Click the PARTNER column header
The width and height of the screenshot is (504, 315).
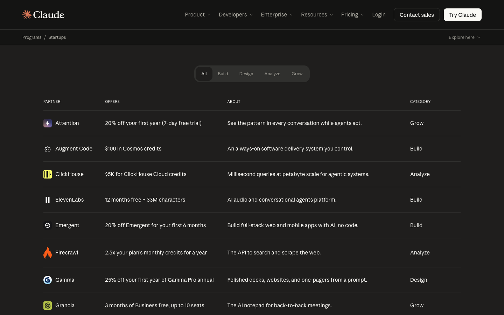coord(52,101)
